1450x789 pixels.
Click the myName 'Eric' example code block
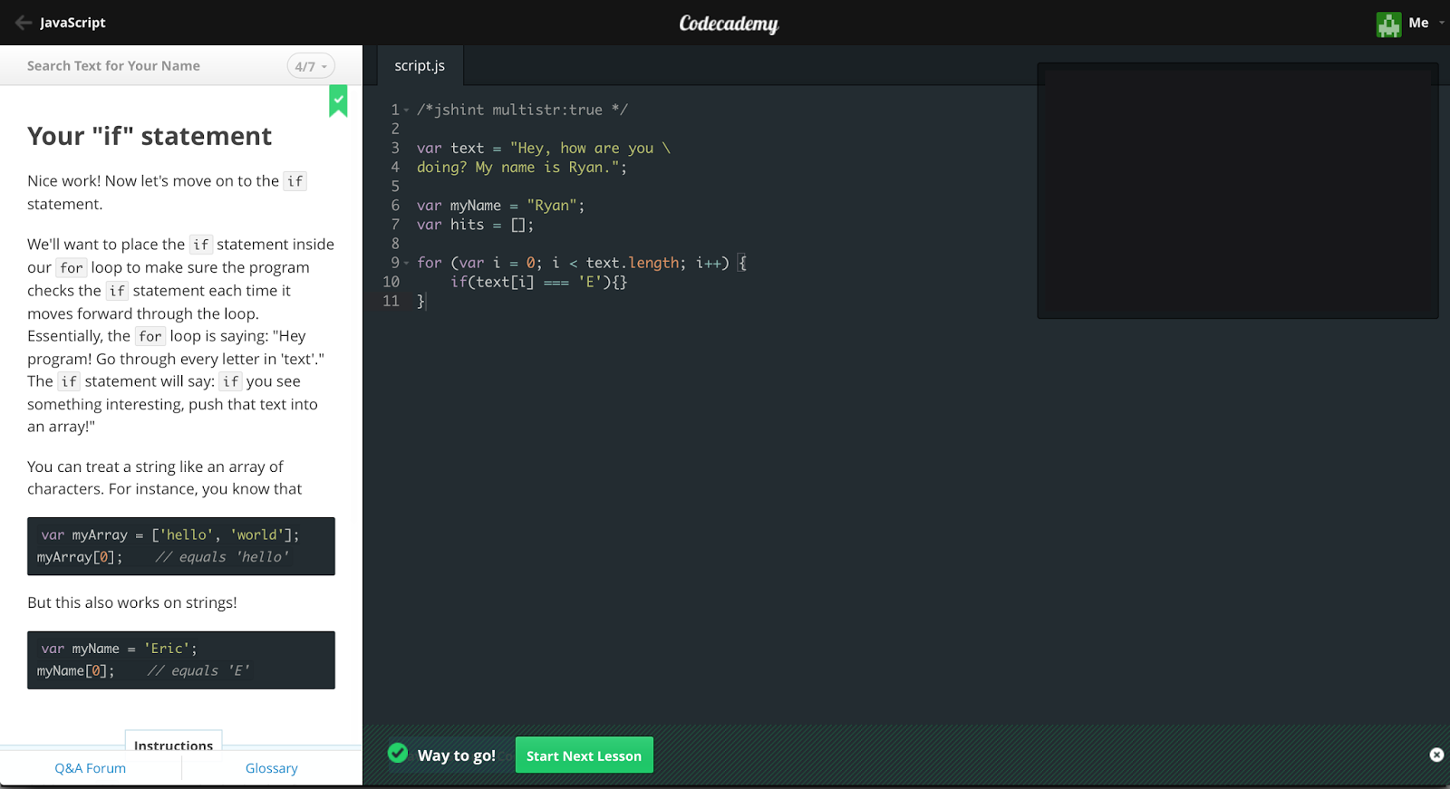(x=181, y=660)
